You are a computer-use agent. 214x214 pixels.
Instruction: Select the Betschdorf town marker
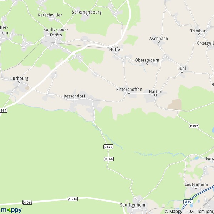74,99
